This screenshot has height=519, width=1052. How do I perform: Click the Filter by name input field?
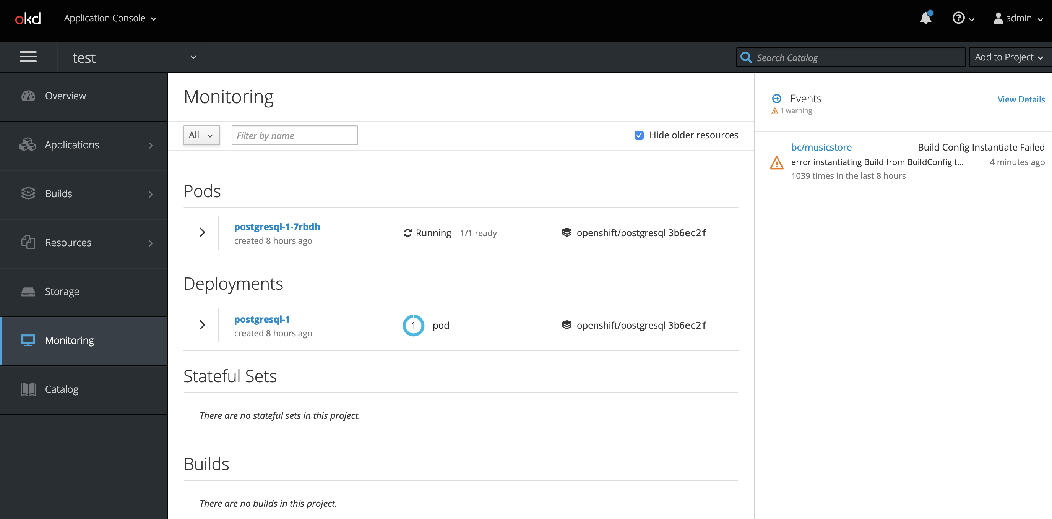pyautogui.click(x=294, y=135)
